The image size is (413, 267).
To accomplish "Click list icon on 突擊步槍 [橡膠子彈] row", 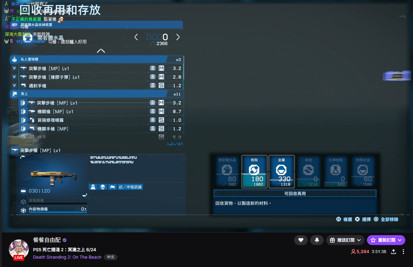I will 153,77.
